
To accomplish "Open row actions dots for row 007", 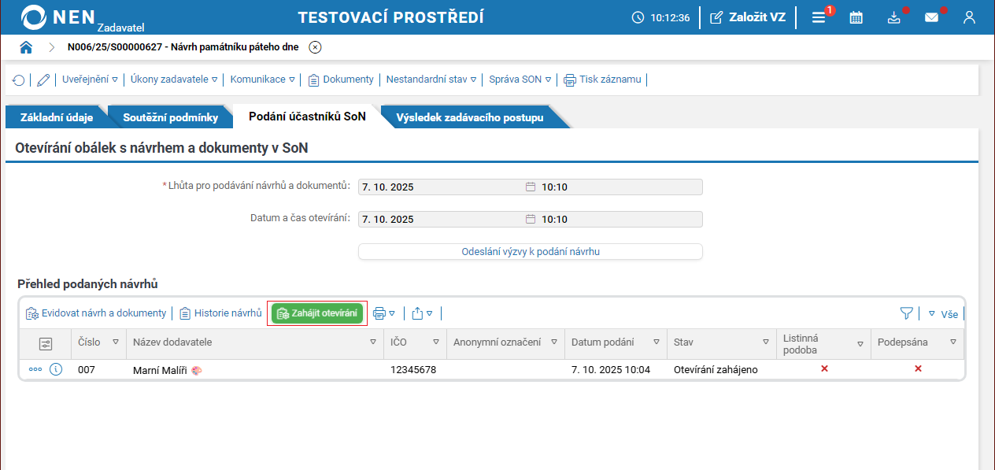I will pos(35,369).
